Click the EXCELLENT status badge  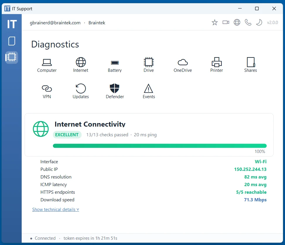[x=67, y=135]
